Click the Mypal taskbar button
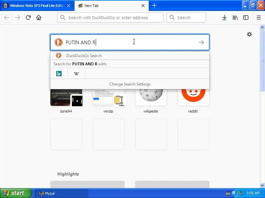The image size is (265, 198). coord(62,193)
